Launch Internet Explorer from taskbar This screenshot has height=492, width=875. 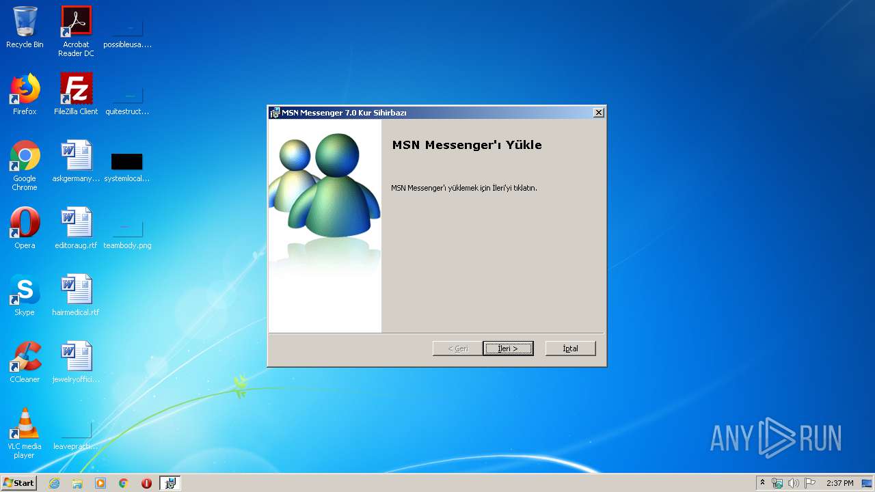point(55,483)
